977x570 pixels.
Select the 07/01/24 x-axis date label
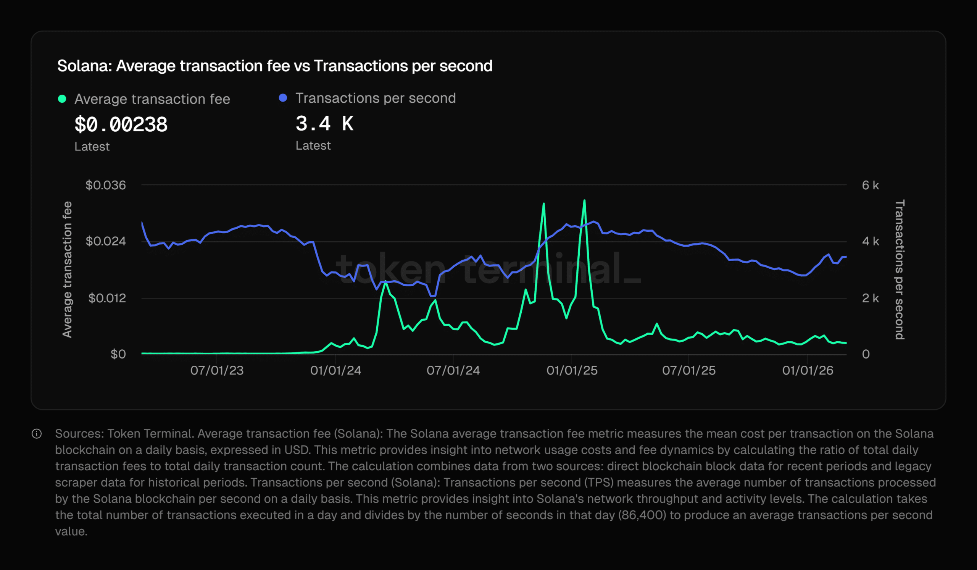(453, 370)
